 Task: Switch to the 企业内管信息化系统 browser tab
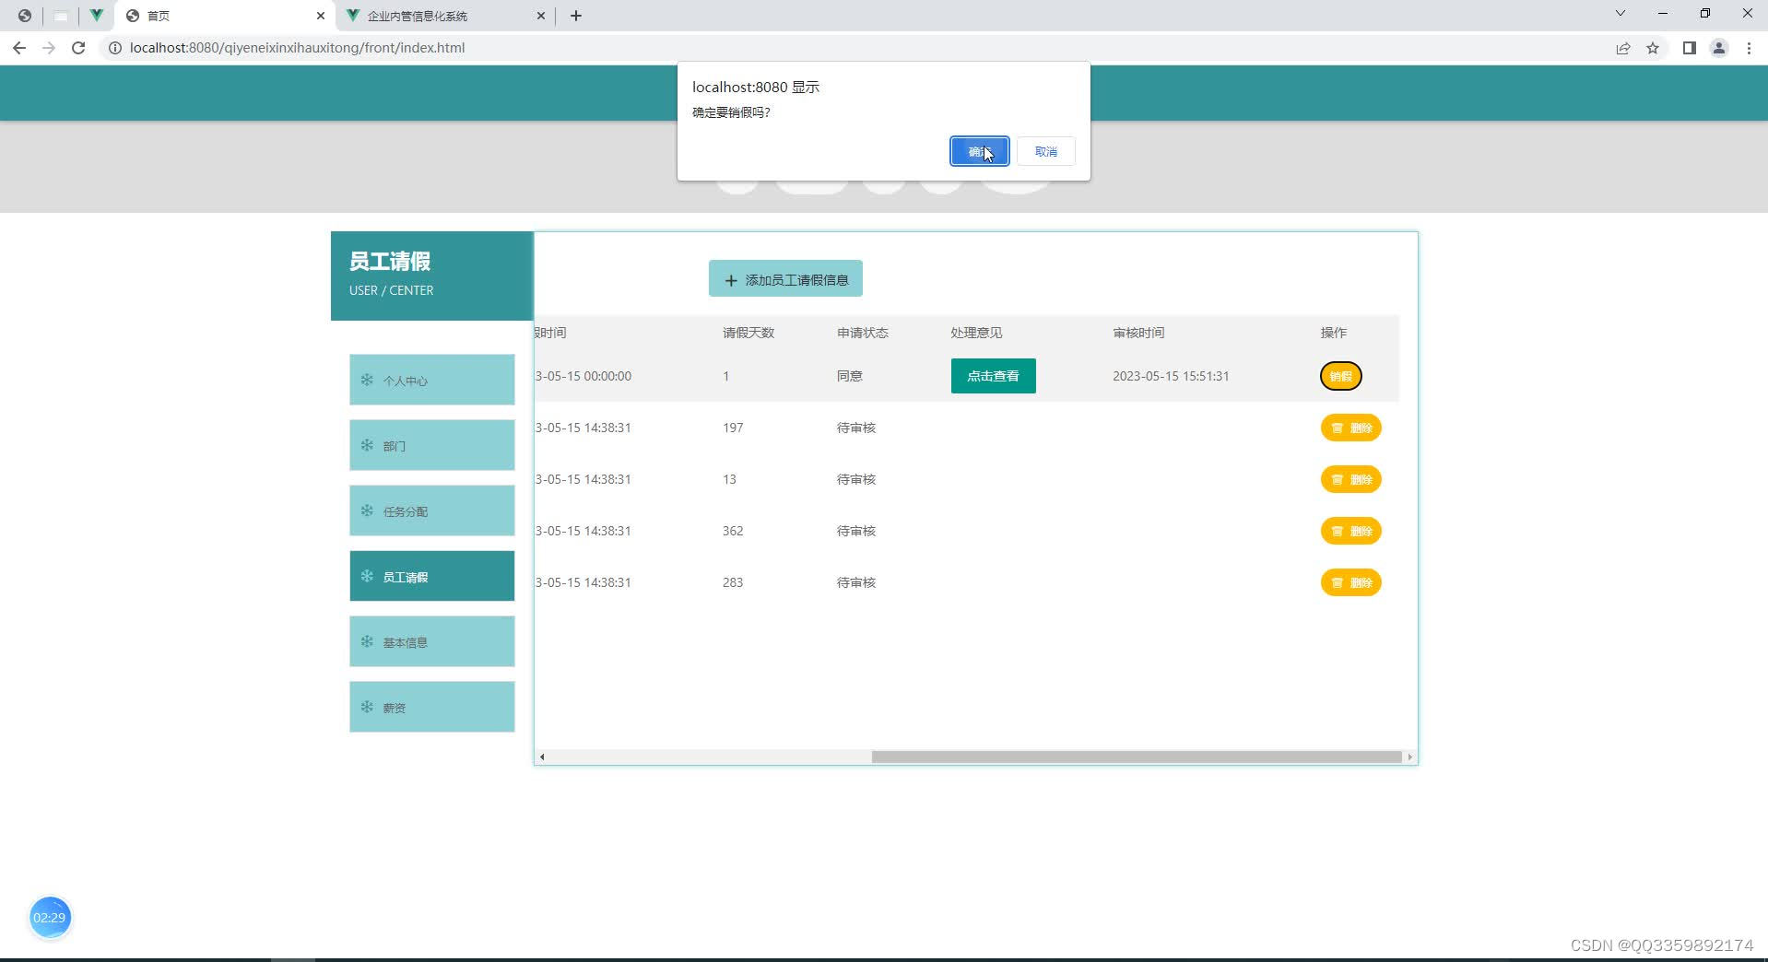click(x=445, y=16)
